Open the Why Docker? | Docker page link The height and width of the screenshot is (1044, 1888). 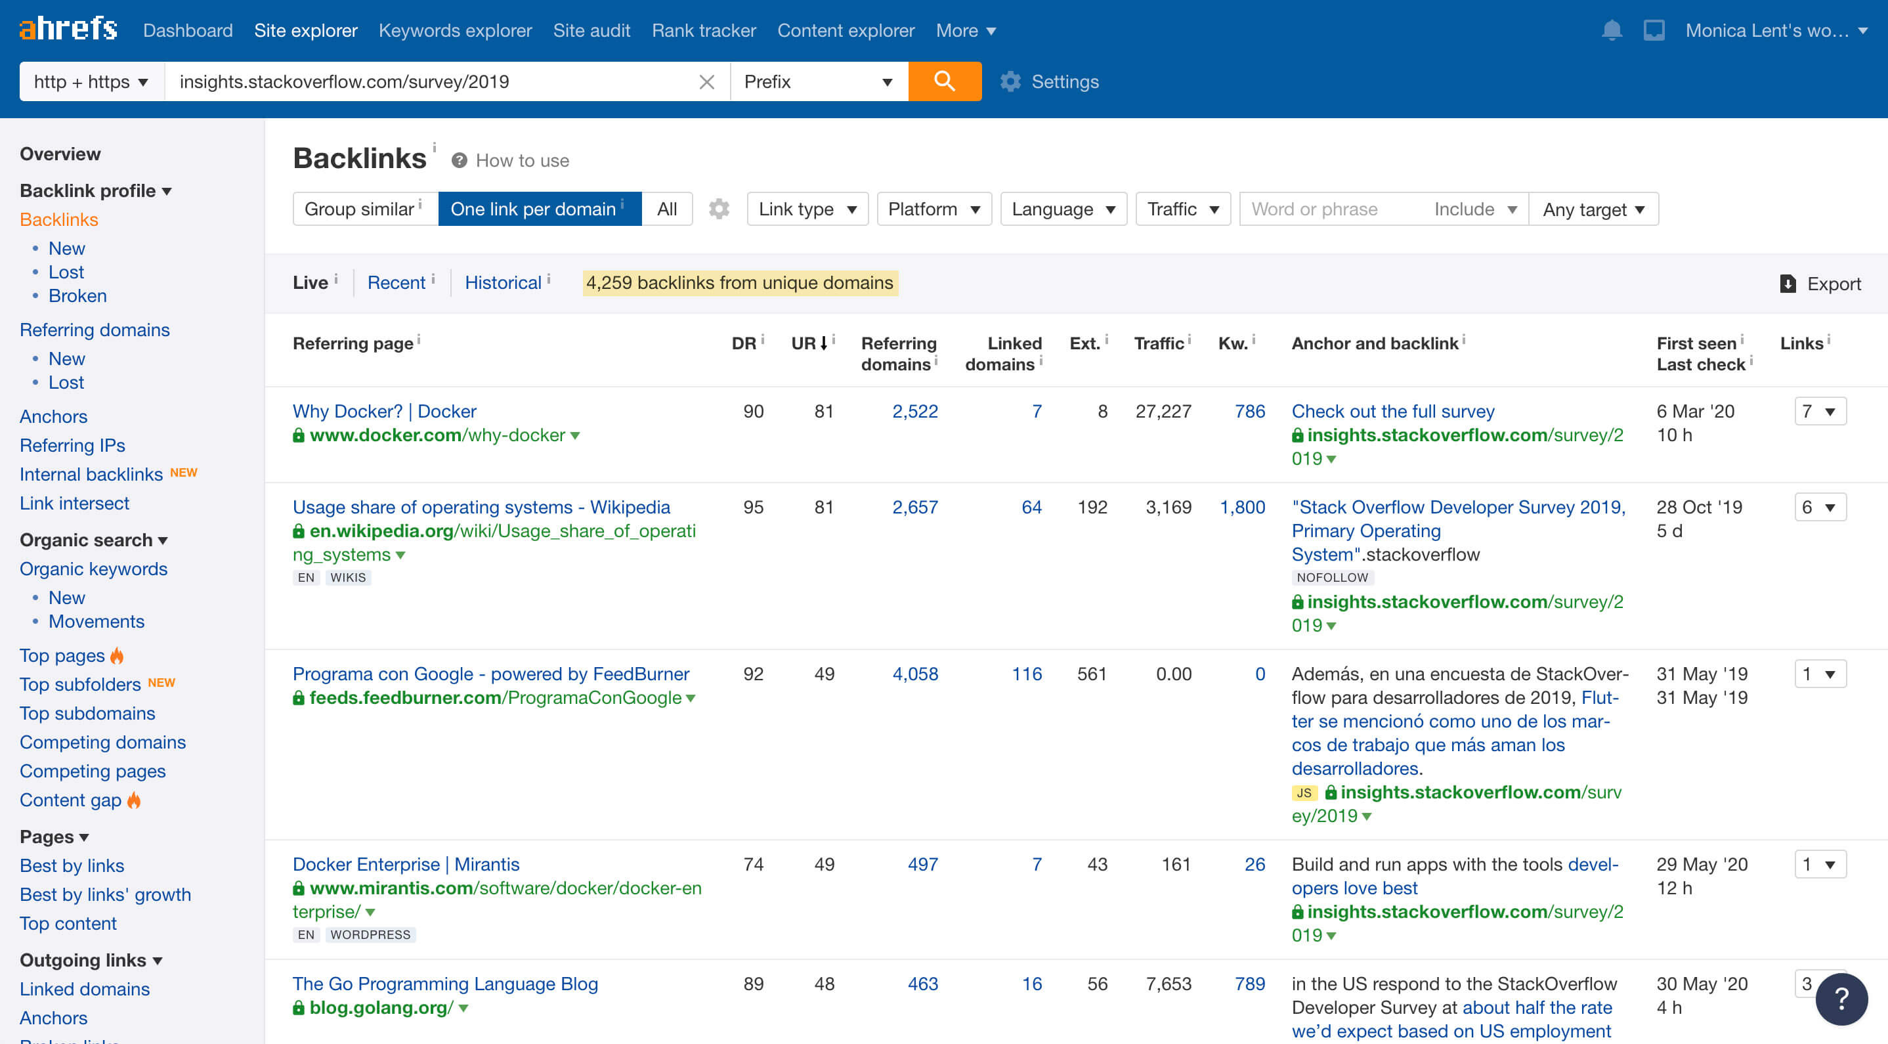(385, 410)
